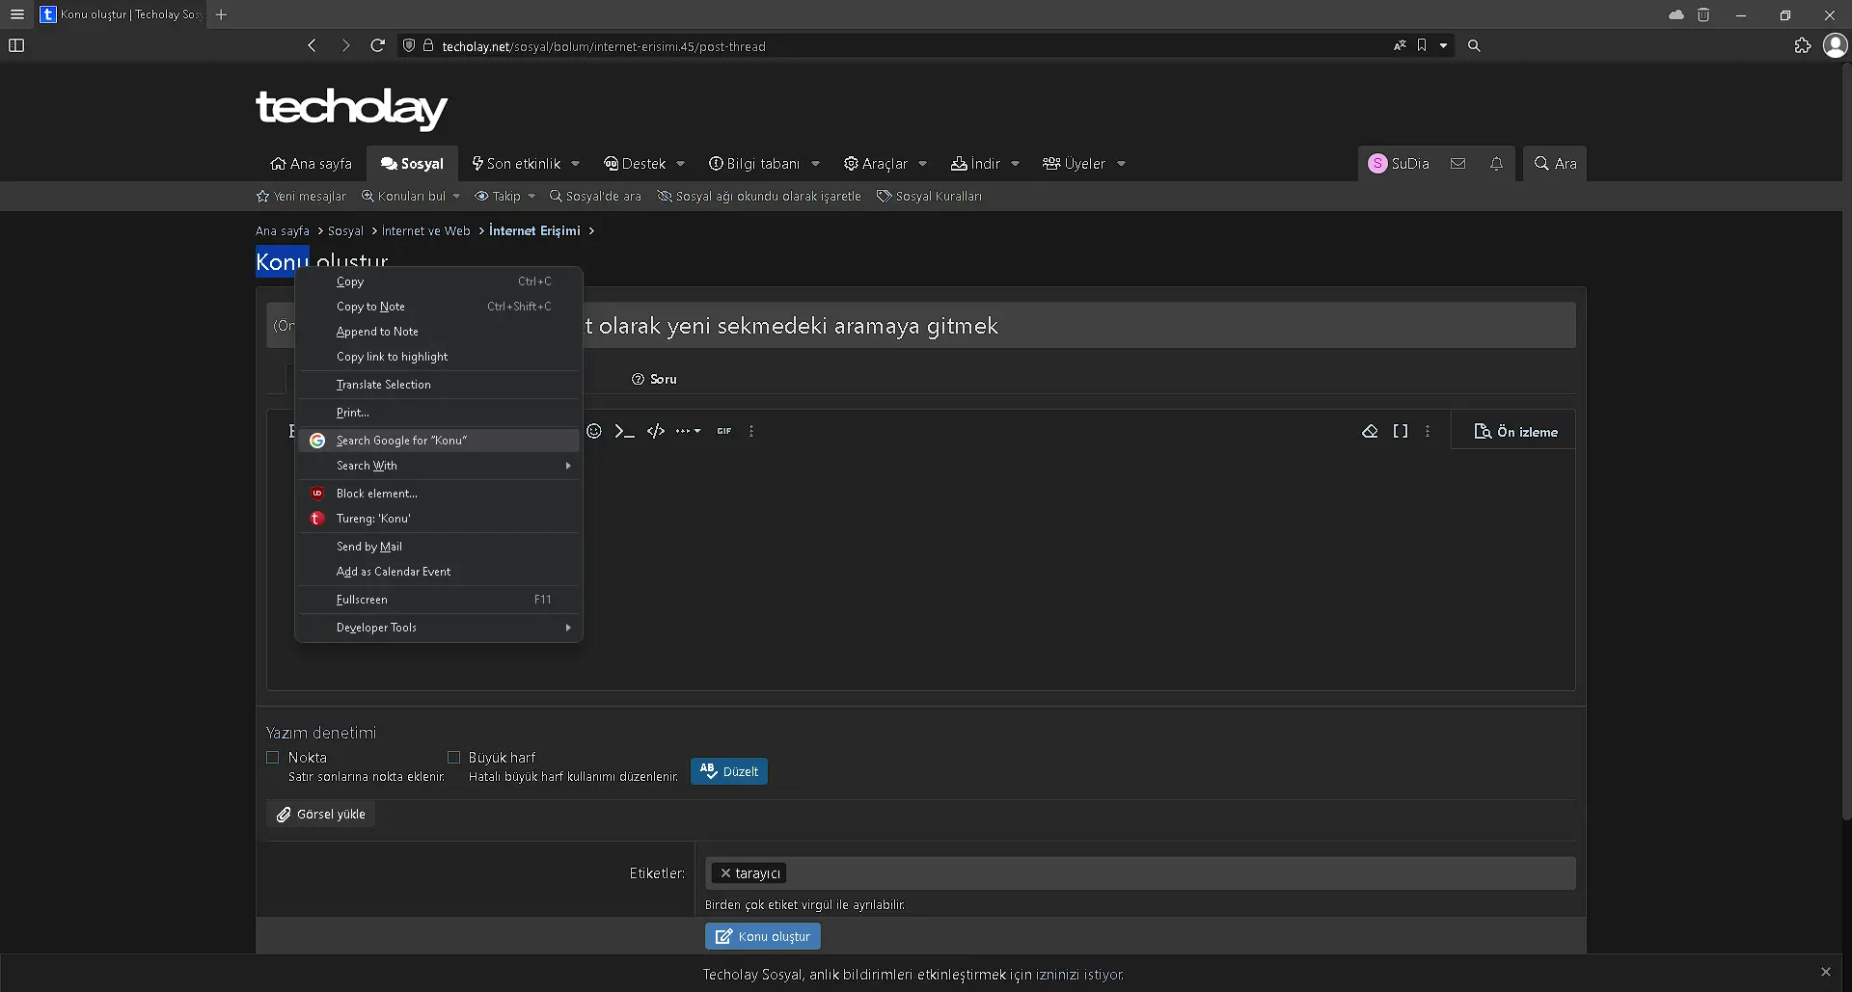Open the more insert options ellipsis dropdown
Image resolution: width=1852 pixels, height=992 pixels.
click(x=688, y=431)
